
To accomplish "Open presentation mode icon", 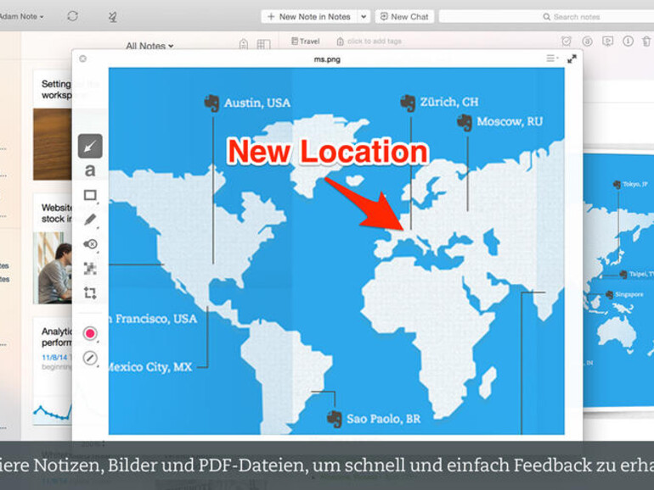I will pos(607,41).
